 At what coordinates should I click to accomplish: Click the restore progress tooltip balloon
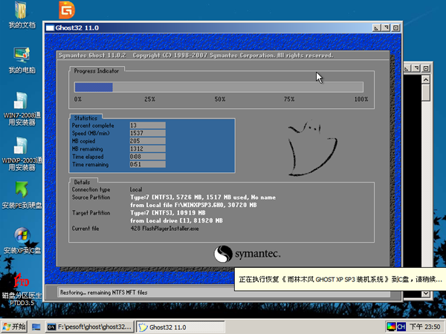(x=340, y=279)
